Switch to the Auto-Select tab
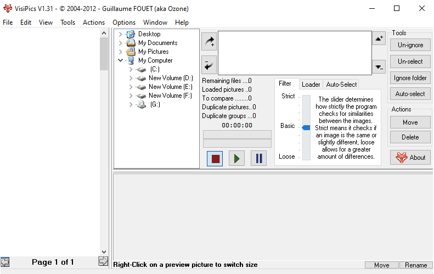 (341, 85)
